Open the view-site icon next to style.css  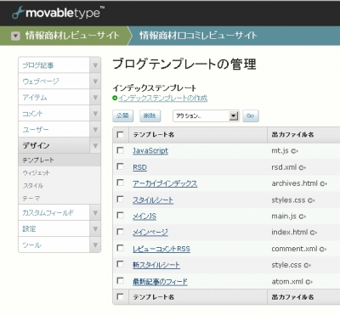(x=308, y=266)
